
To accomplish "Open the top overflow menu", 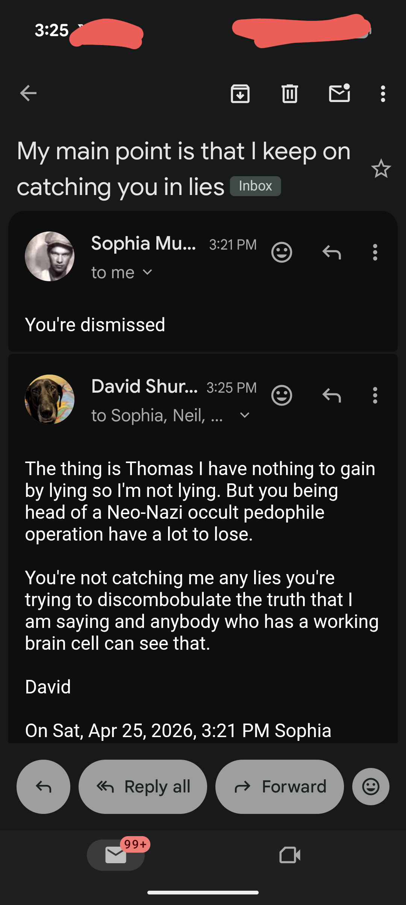I will coord(383,93).
